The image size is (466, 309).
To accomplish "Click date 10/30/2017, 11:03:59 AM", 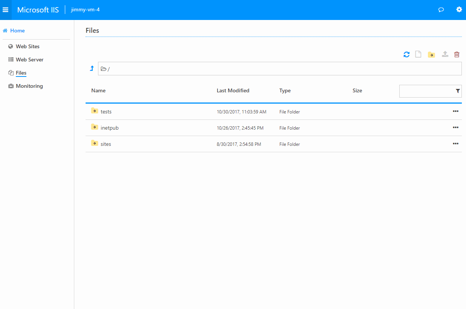I will click(242, 112).
